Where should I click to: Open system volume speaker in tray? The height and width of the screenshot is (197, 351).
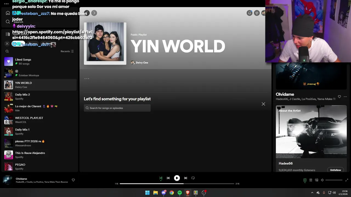(334, 193)
